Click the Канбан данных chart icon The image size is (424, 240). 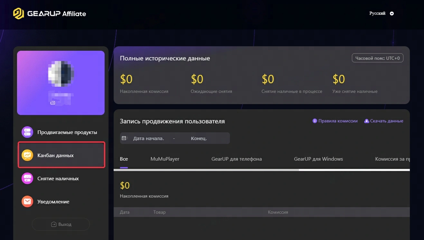coord(27,155)
